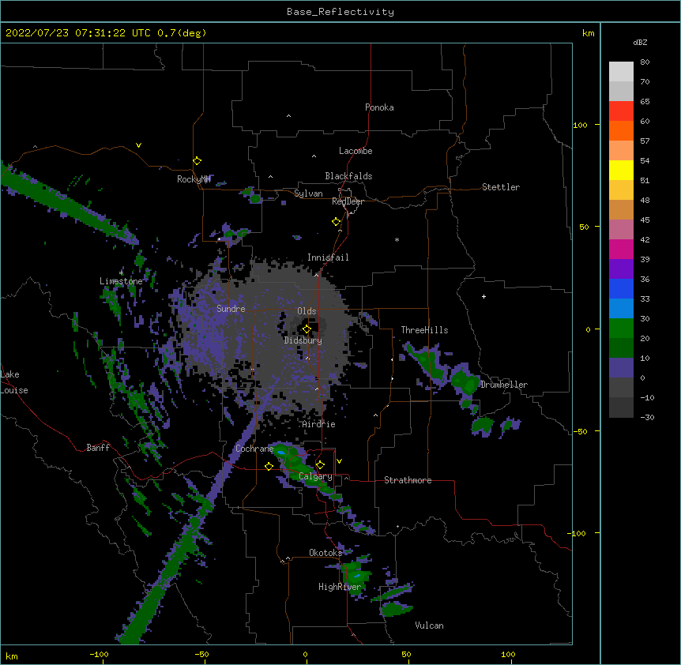Click the Airdrie city label
The image size is (681, 665).
coord(319,424)
